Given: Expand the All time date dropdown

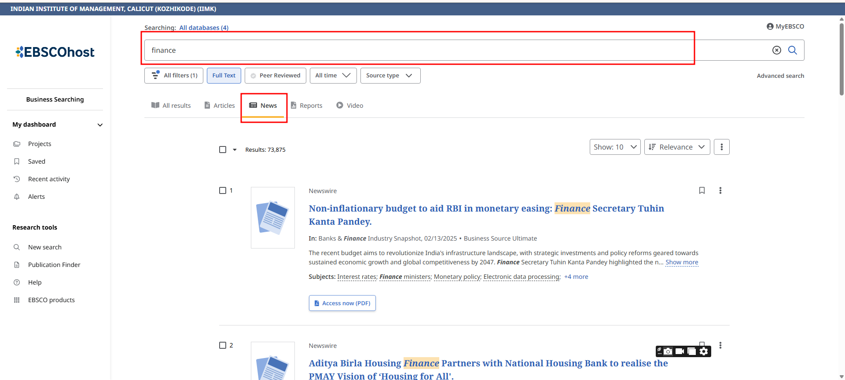Looking at the screenshot, I should 333,76.
